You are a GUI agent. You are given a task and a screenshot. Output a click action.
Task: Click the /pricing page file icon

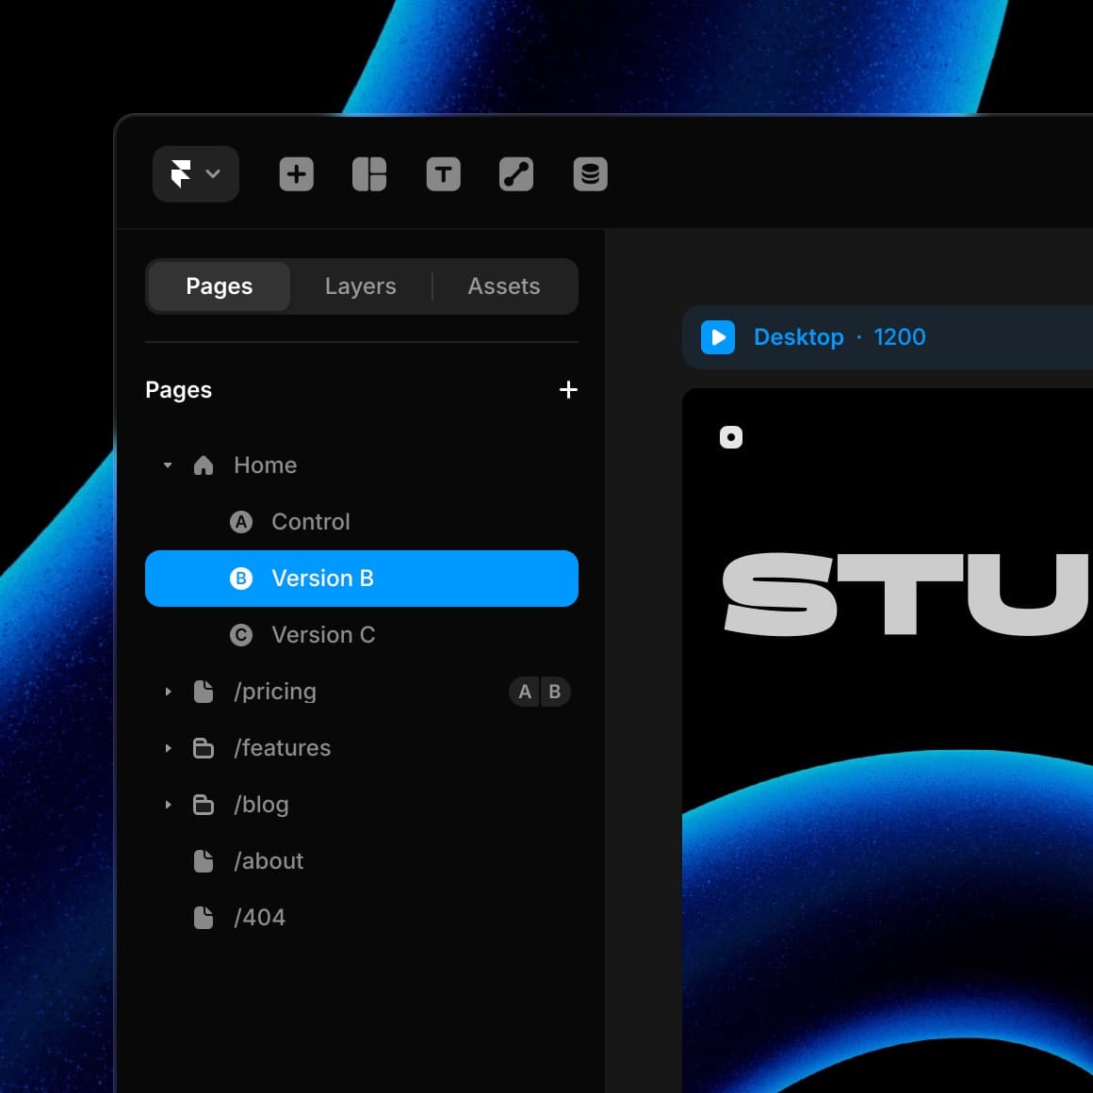point(204,692)
